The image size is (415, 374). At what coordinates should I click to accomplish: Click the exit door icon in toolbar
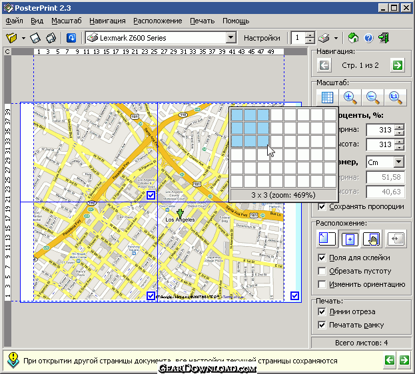pos(384,38)
